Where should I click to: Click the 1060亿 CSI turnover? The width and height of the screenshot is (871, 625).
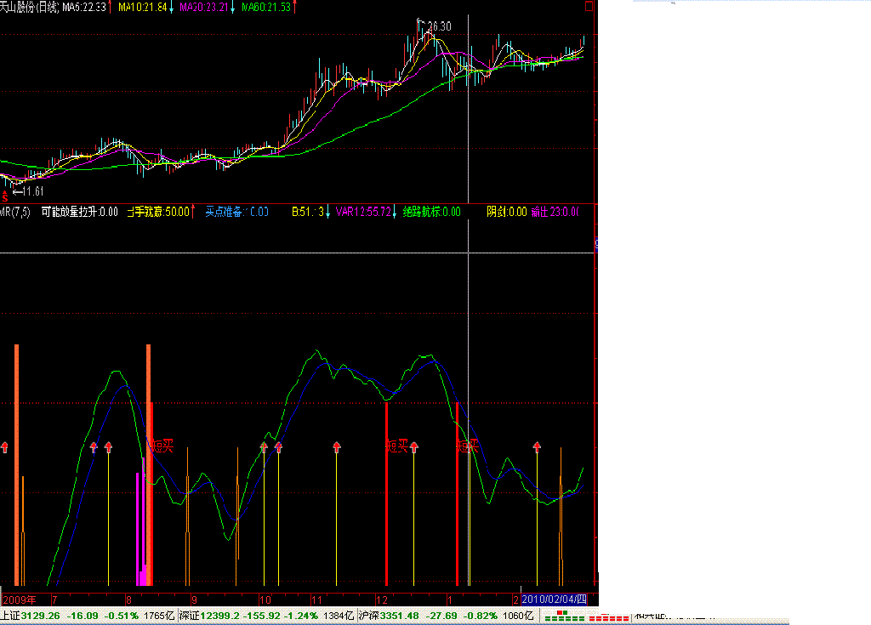518,616
